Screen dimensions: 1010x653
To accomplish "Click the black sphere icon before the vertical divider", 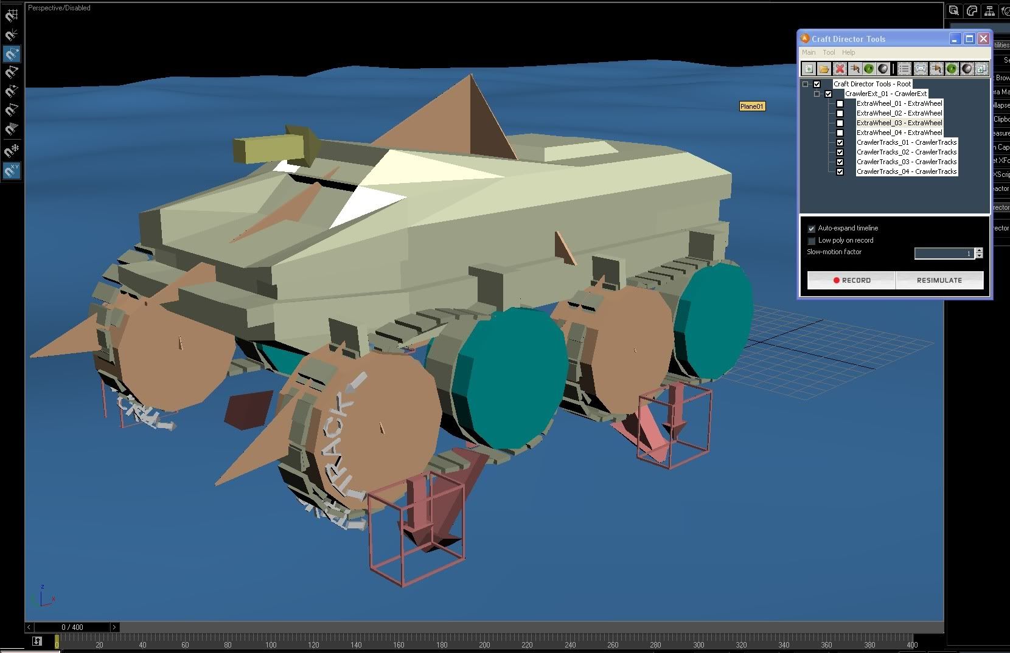I will coord(883,69).
